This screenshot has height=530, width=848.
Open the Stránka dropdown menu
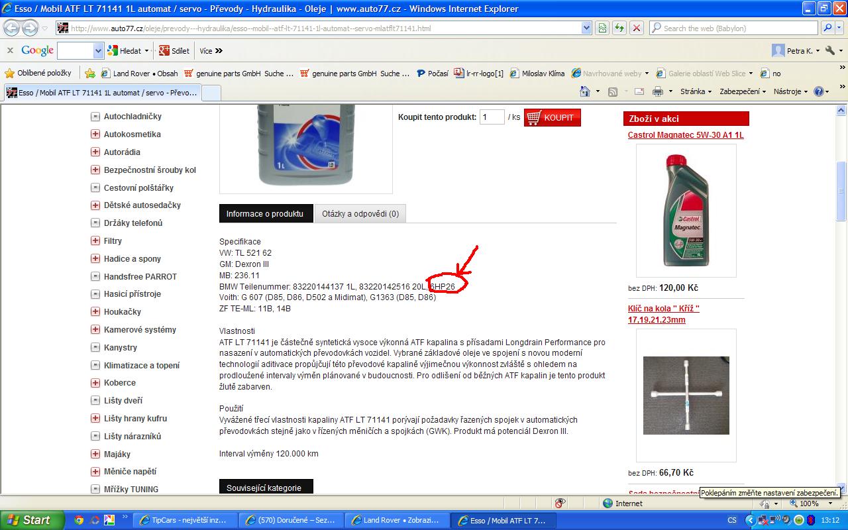[x=695, y=91]
